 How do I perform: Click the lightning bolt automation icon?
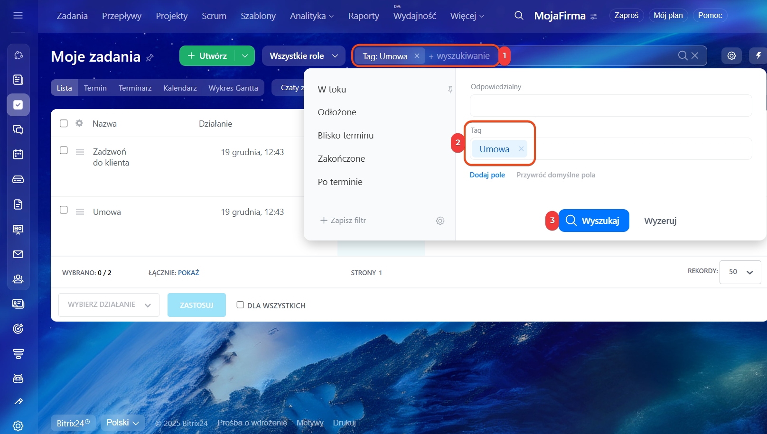point(758,56)
